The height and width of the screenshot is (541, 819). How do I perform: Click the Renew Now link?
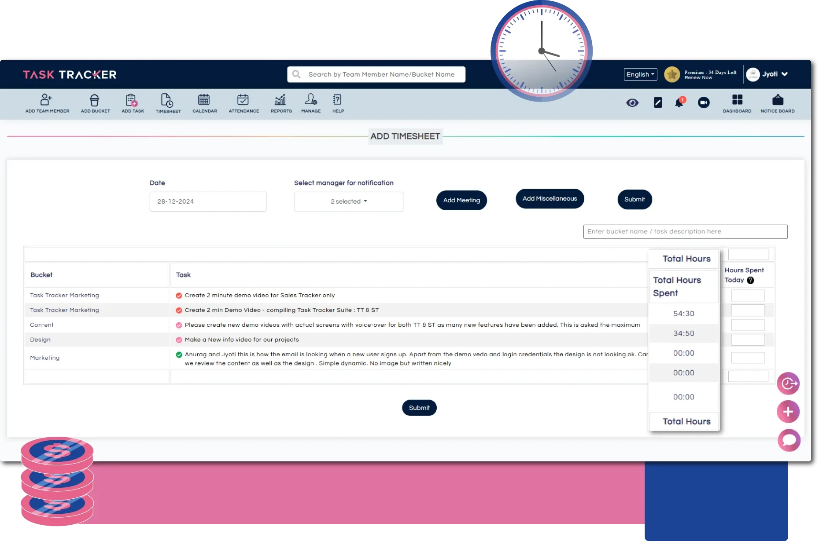(x=698, y=78)
